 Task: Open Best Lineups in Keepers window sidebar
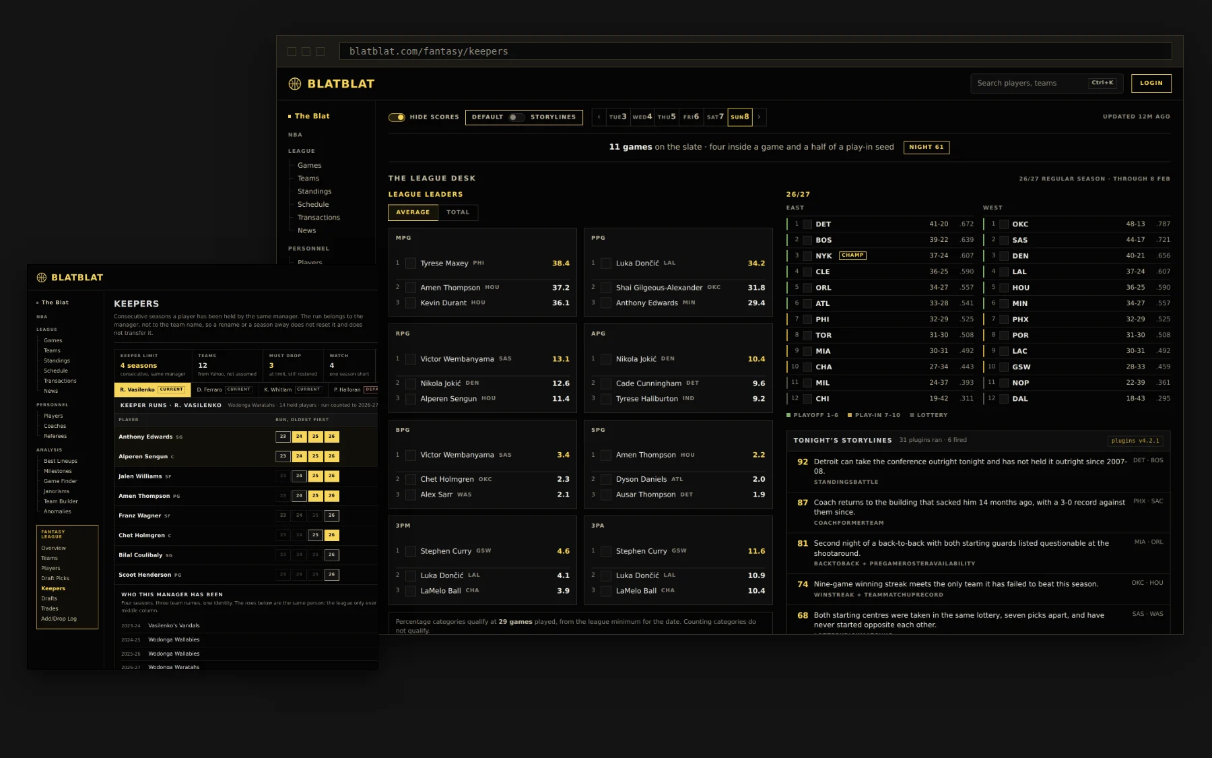coord(61,462)
